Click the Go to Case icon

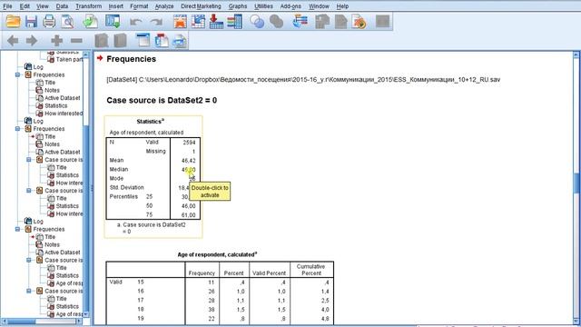point(198,22)
